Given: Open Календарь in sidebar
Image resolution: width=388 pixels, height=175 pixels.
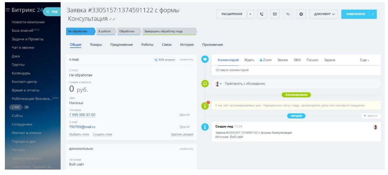Looking at the screenshot, I should (21, 73).
